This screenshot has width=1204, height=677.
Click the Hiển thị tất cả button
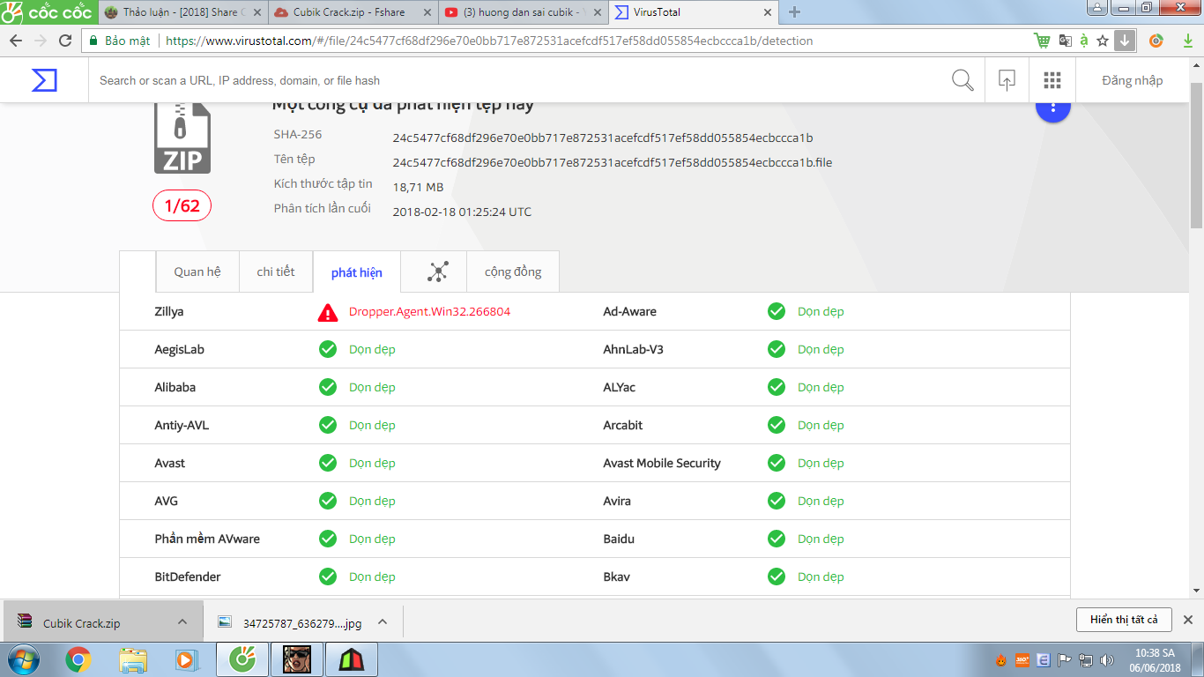click(x=1124, y=620)
